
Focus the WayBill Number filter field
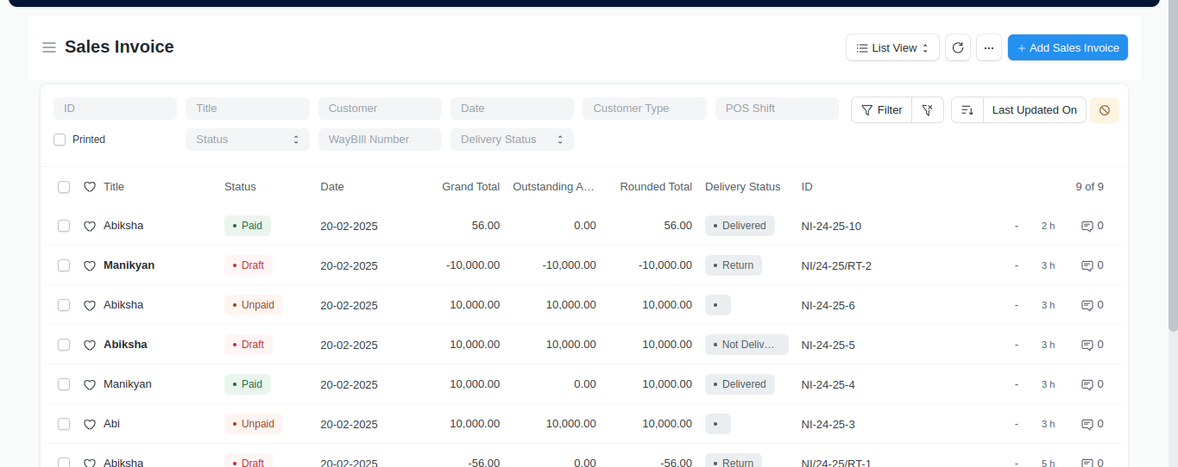coord(380,140)
